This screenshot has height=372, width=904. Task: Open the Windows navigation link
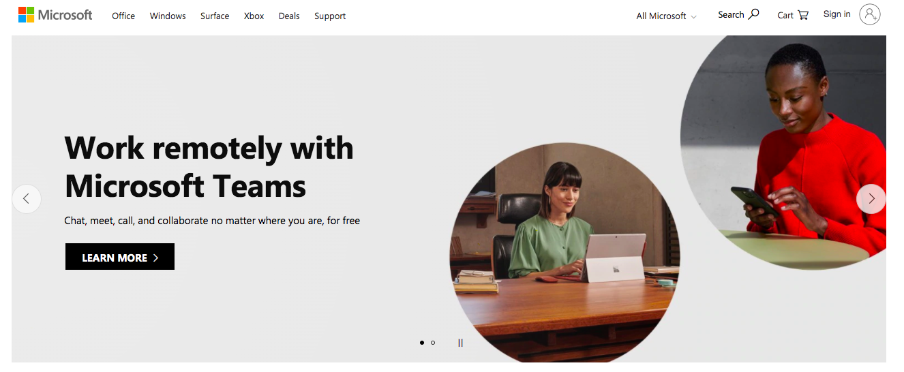[x=168, y=16]
